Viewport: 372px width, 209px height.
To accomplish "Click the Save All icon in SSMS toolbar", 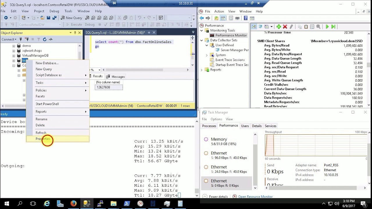I will [55, 18].
